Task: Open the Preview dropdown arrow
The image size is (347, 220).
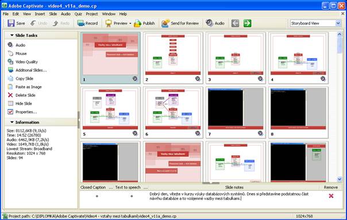Action: click(130, 23)
